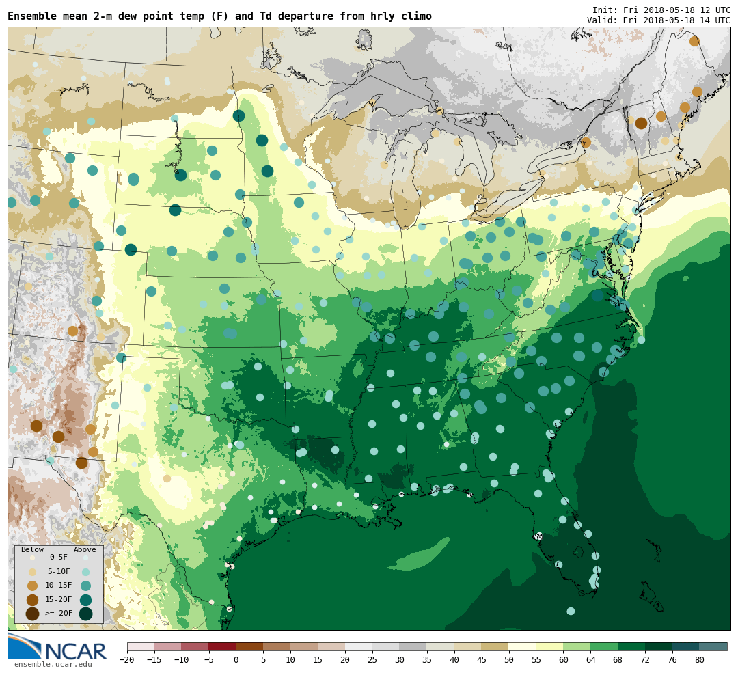Image resolution: width=738 pixels, height=673 pixels.
Task: Select colorbar swatch between -20 and -15
Action: (x=141, y=647)
